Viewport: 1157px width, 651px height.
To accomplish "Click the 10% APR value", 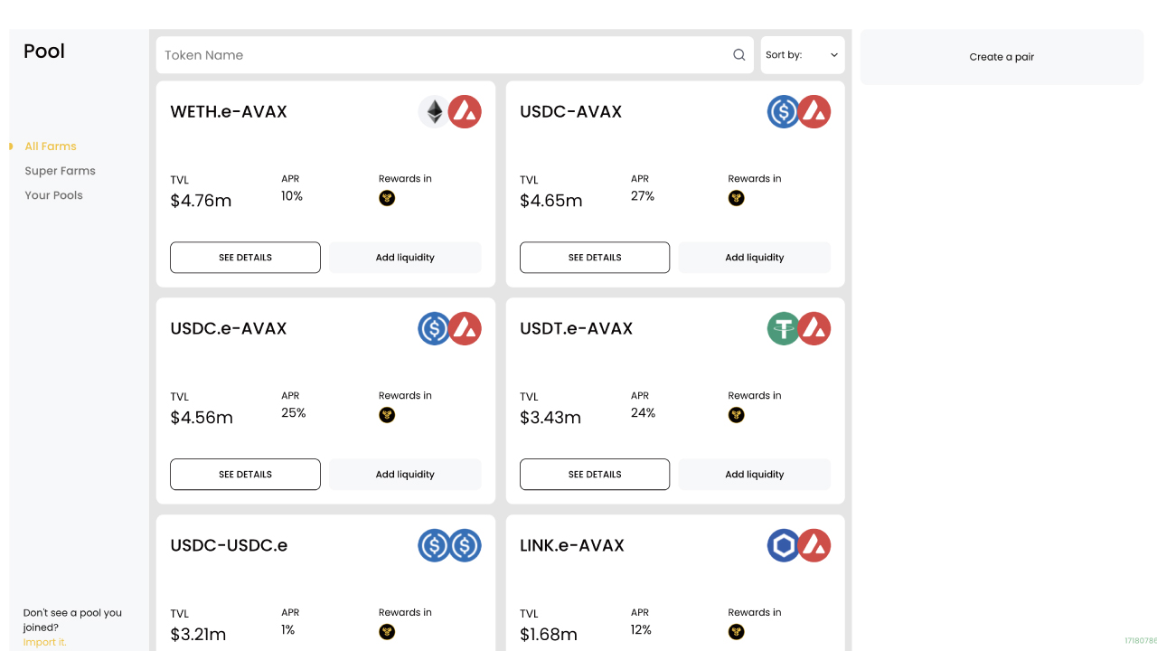I will point(292,196).
